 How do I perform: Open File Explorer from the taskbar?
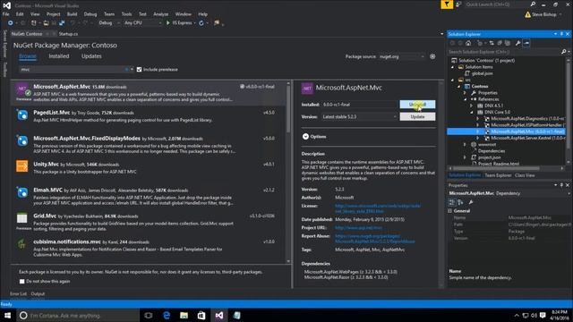[x=184, y=315]
